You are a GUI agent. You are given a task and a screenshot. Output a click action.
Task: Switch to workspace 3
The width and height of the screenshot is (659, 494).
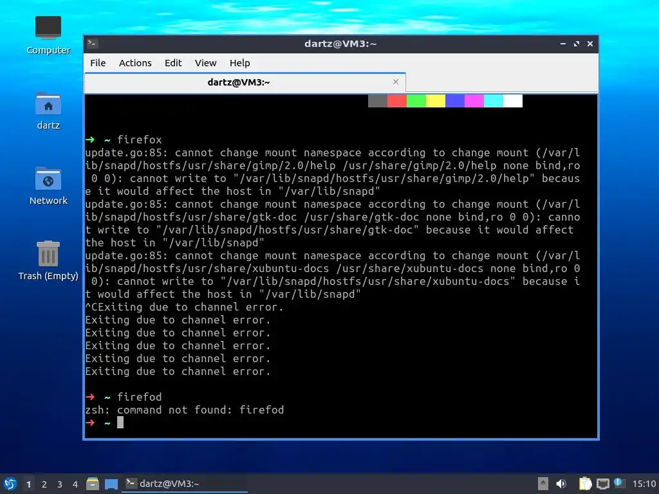[x=60, y=484]
